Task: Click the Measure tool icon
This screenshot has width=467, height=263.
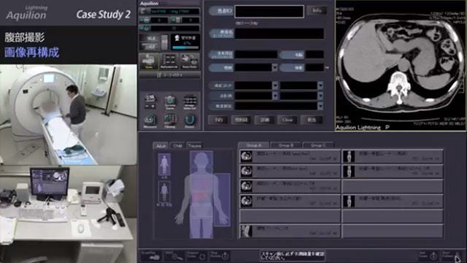Action: coord(150,121)
